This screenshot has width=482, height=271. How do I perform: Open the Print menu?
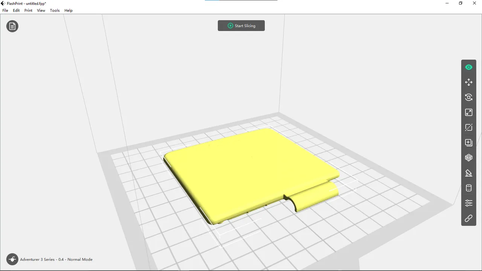tap(28, 10)
